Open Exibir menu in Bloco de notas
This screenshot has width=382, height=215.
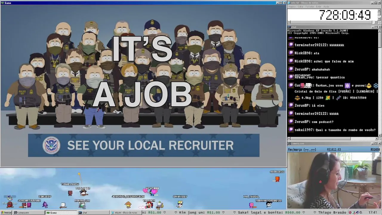coord(319,7)
